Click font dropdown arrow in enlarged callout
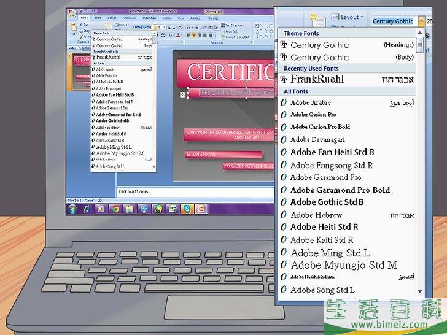447x335 pixels. pyautogui.click(x=421, y=21)
